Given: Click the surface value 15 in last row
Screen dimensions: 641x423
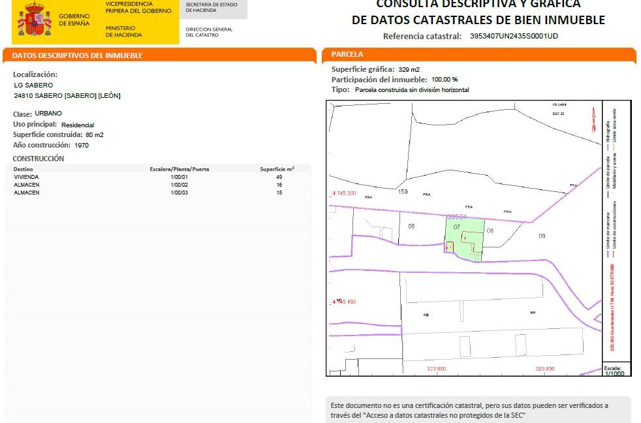Looking at the screenshot, I should (x=279, y=193).
